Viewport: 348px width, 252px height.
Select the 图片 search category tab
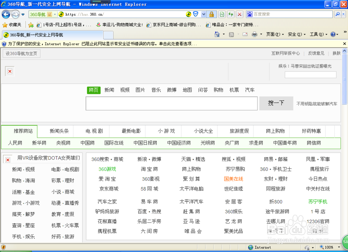(140, 90)
